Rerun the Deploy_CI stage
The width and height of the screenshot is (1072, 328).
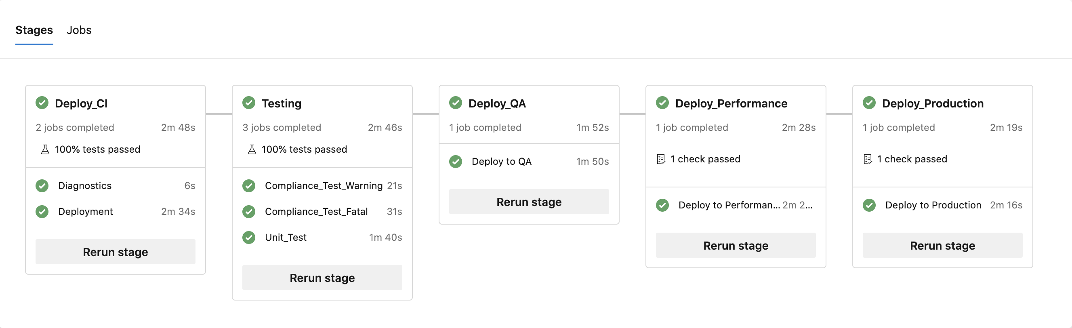(115, 252)
